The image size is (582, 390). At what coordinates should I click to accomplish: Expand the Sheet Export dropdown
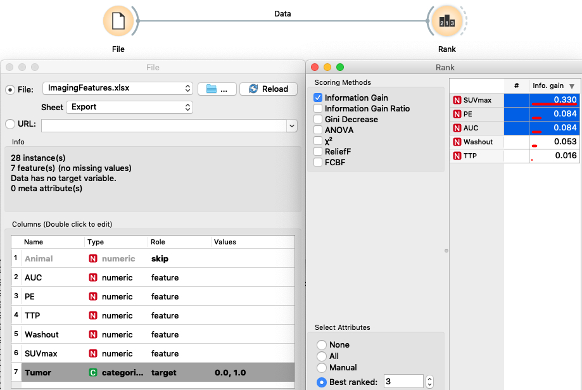(129, 107)
